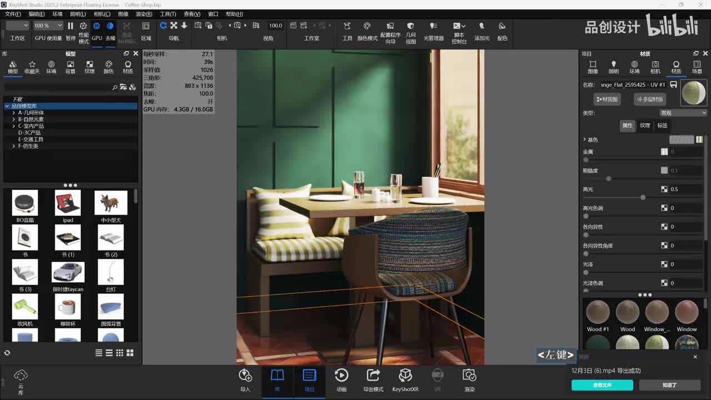Toggle performance mode (性能模式)
The height and width of the screenshot is (400, 711).
83,26
